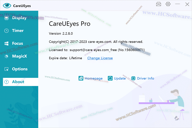Close the CareUEyes window
The height and width of the screenshot is (128, 192).
187,4
